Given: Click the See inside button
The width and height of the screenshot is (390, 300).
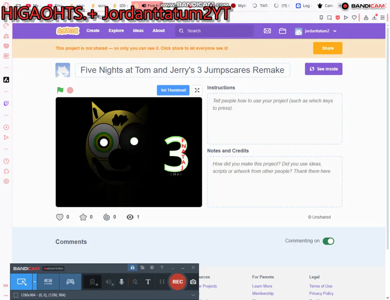Looking at the screenshot, I should tap(324, 69).
